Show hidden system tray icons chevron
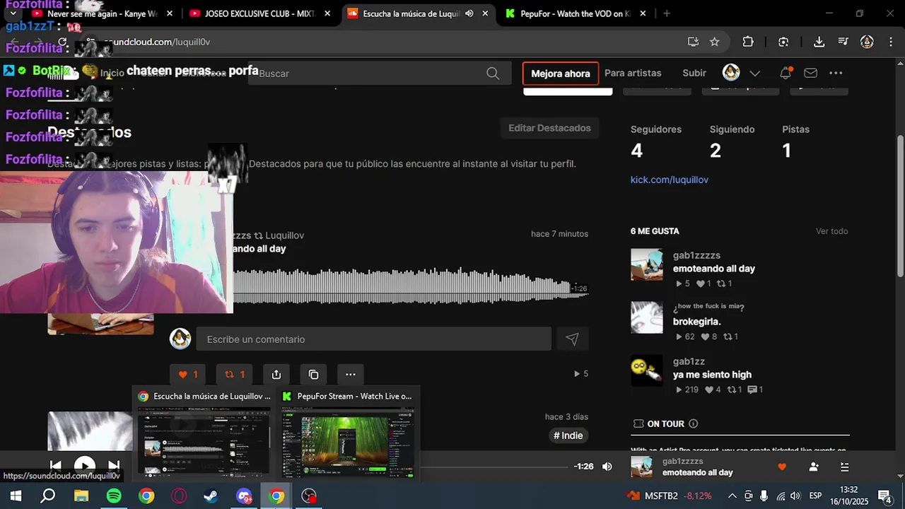This screenshot has height=509, width=905. 732,496
